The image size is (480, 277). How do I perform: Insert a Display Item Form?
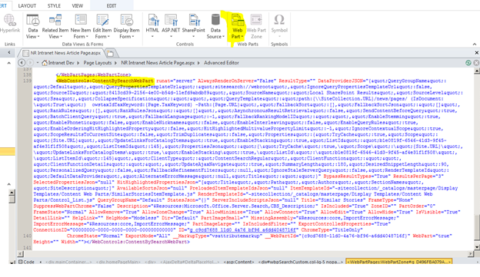[x=126, y=27]
